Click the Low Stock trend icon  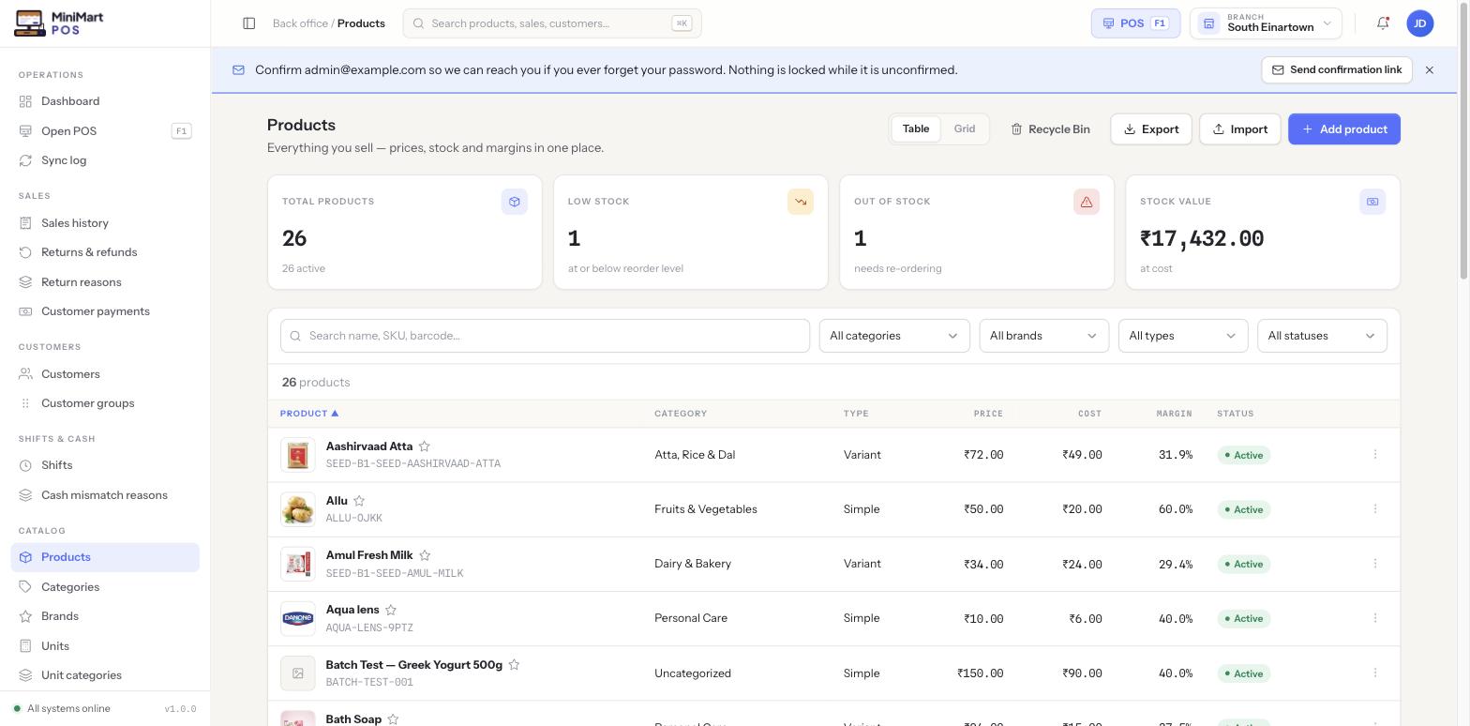[x=801, y=202]
